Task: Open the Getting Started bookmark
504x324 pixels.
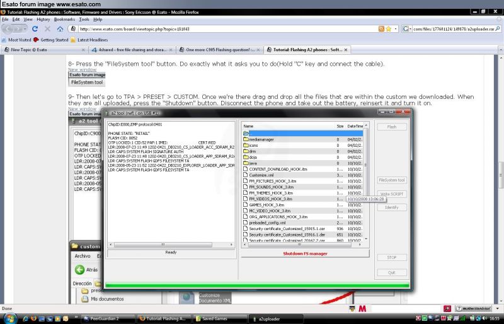Action: (x=51, y=40)
